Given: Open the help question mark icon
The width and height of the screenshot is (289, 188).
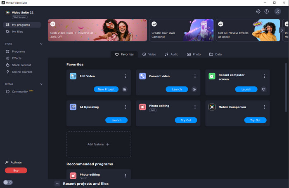Looking at the screenshot, I should pos(267,12).
